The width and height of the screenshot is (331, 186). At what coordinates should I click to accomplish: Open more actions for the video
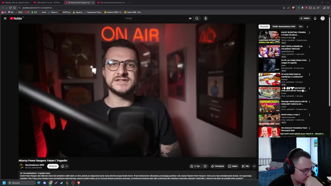coord(254,166)
